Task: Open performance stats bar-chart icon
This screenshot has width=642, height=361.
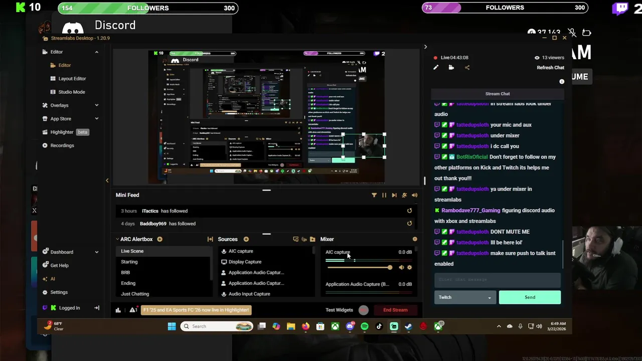Action: tap(118, 310)
